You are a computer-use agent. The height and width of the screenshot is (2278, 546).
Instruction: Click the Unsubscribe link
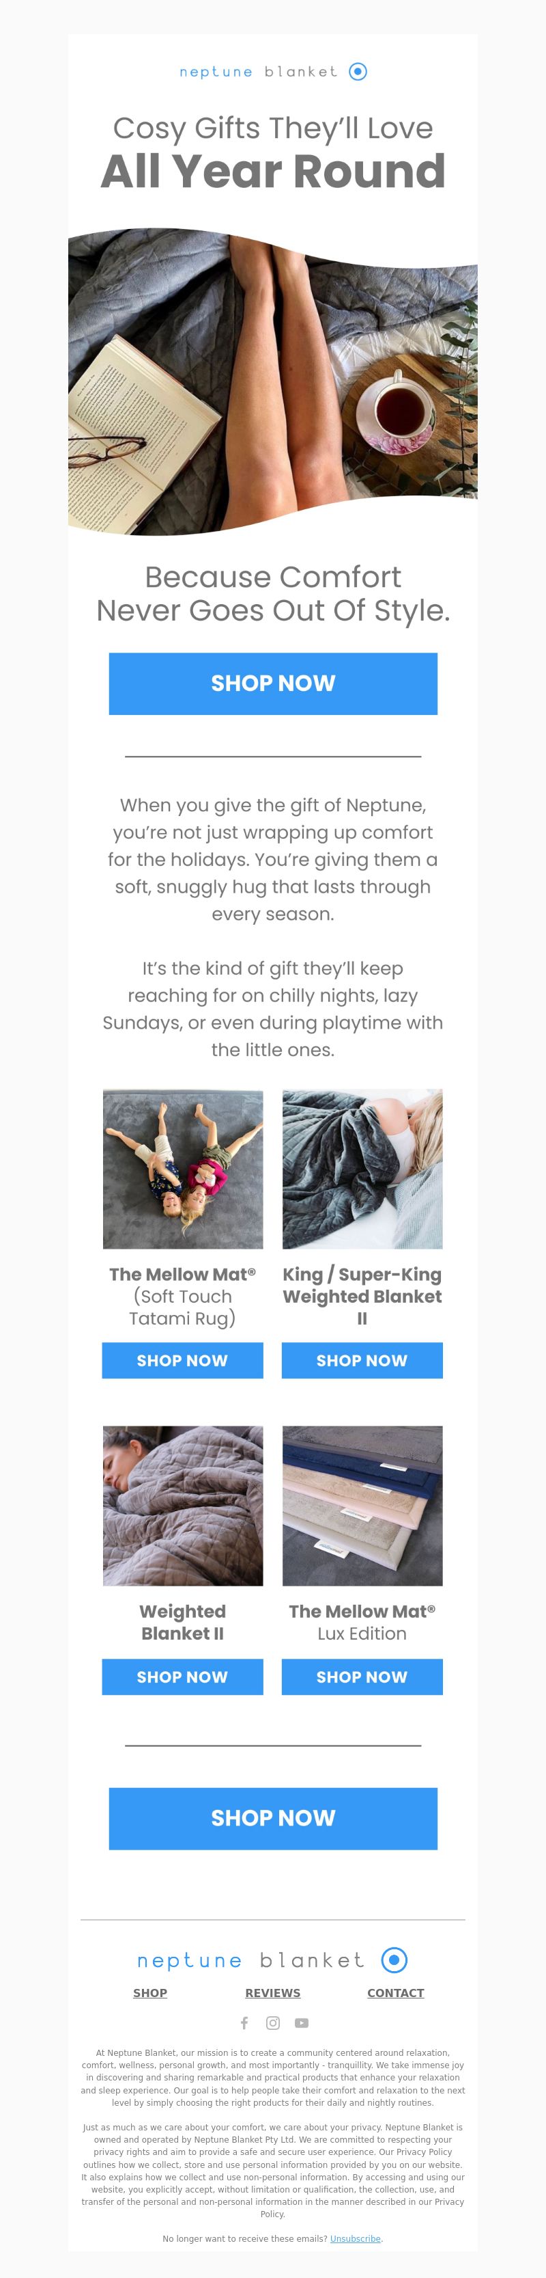(355, 2238)
